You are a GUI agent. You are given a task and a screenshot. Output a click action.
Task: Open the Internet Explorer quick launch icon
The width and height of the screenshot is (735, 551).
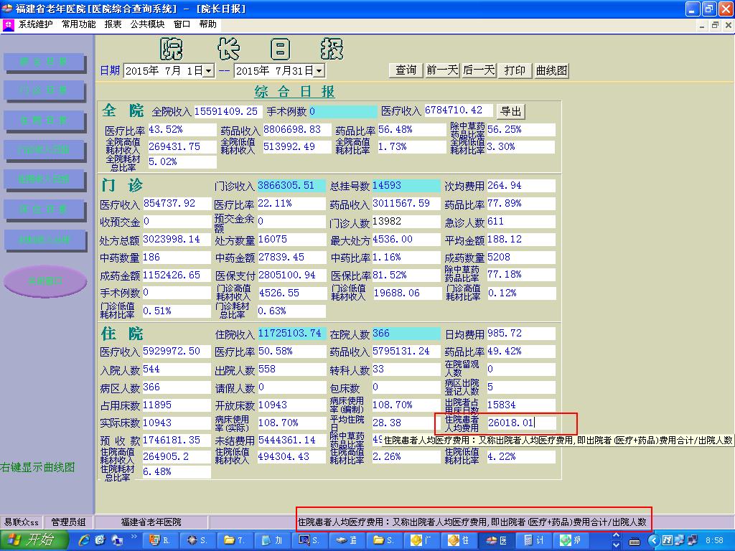point(84,540)
